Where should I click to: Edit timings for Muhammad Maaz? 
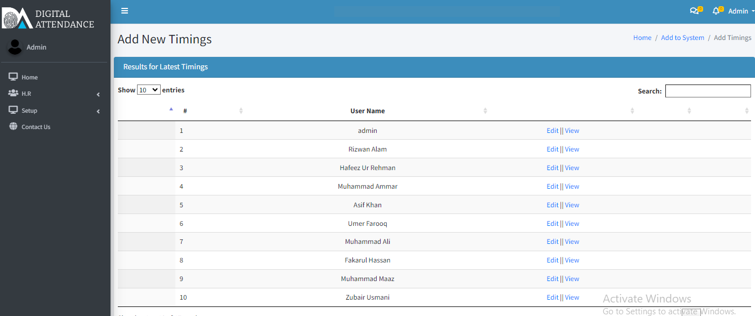[x=552, y=279]
